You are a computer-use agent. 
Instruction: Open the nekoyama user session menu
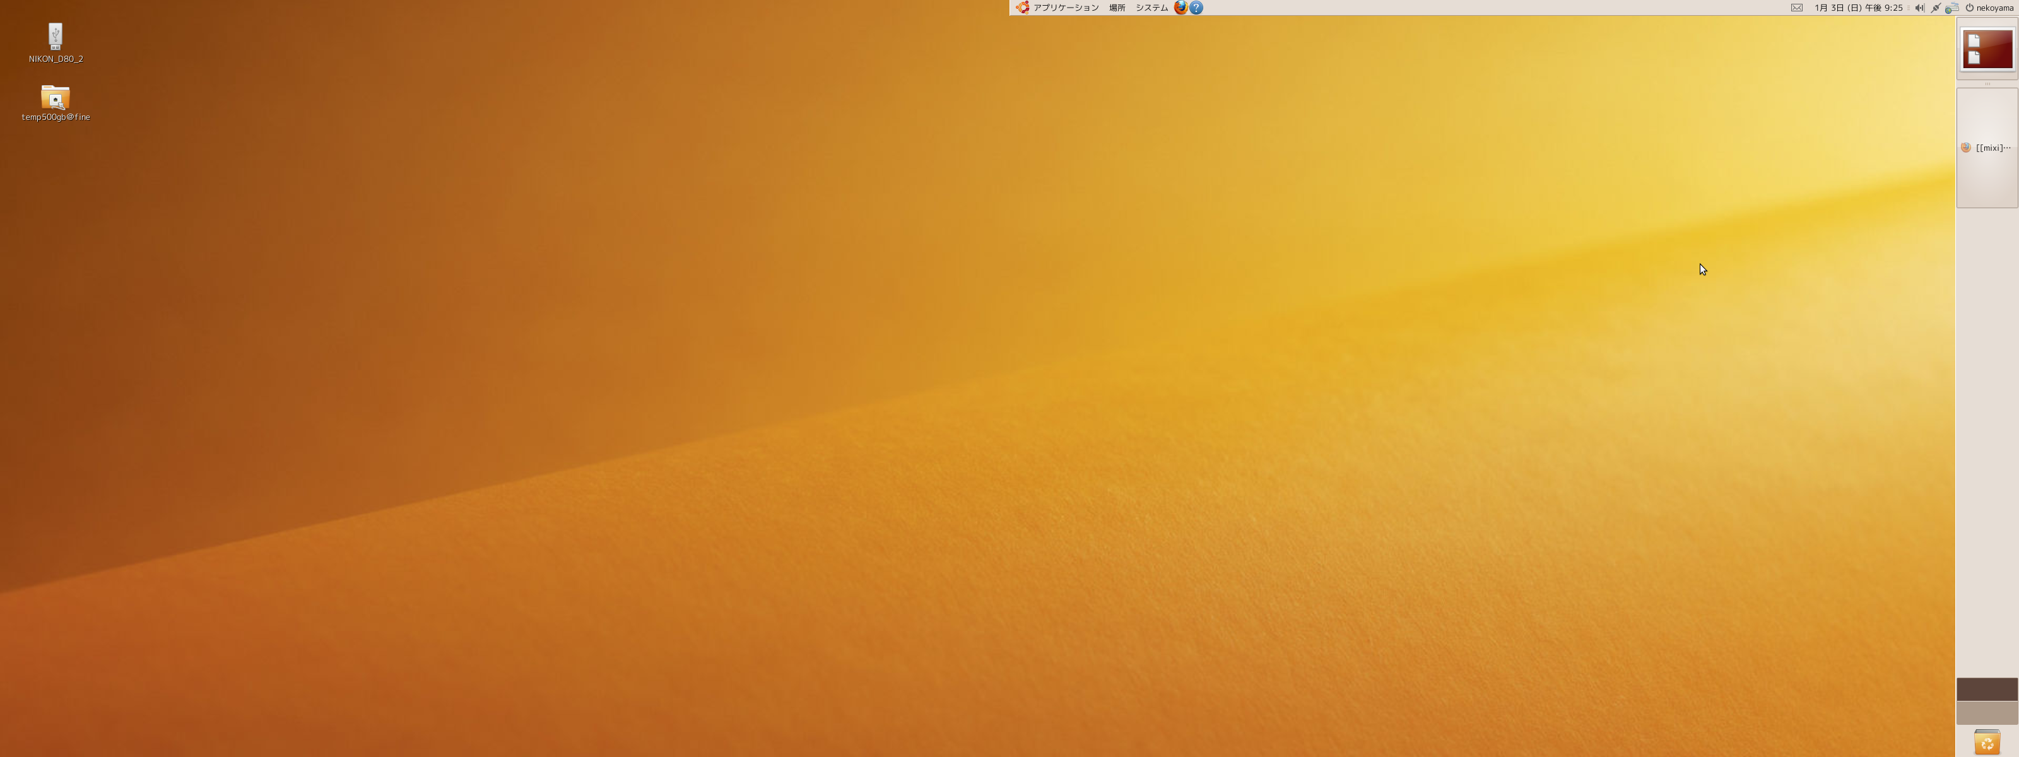(x=1989, y=8)
